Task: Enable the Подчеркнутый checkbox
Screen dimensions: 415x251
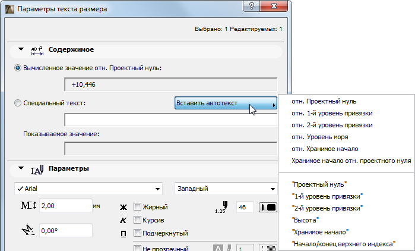Action: [x=137, y=233]
